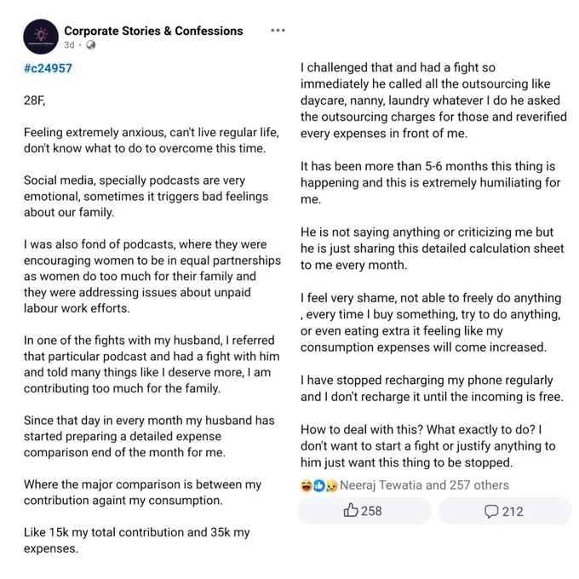
Task: Click the paragraph about stopped recharging phone
Action: 432,388
